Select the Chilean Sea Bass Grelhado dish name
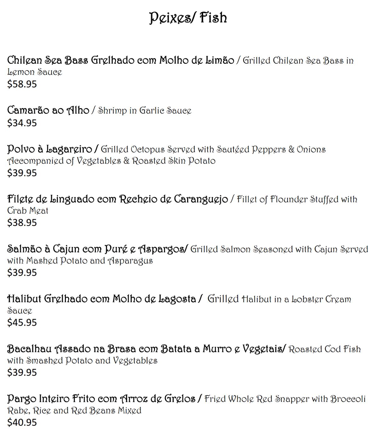 click(121, 60)
